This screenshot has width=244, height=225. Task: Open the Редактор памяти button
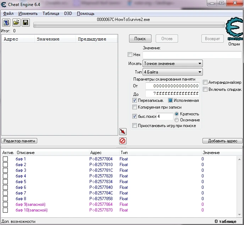[x=19, y=141]
